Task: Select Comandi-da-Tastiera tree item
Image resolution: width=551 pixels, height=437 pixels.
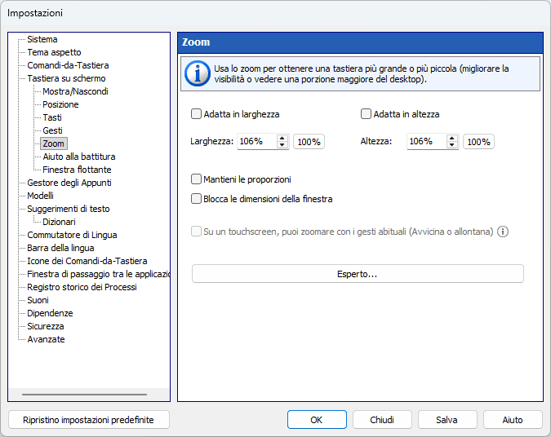Action: click(x=68, y=65)
